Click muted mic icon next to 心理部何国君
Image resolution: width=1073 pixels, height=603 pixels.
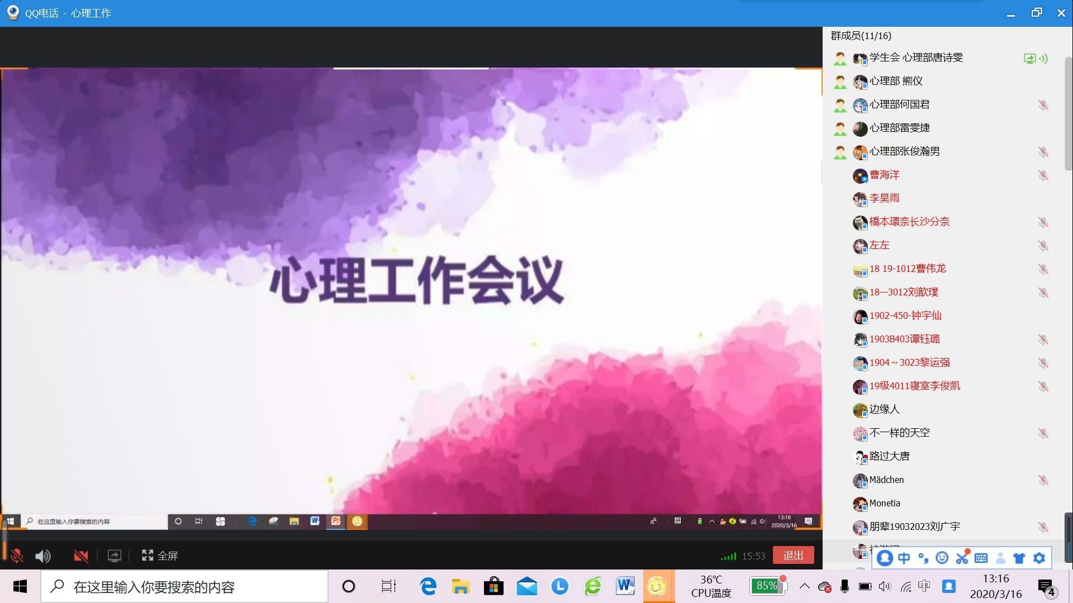point(1043,105)
